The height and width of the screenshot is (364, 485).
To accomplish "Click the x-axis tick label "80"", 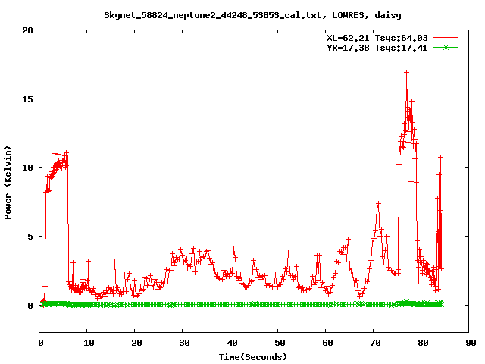I will pos(423,343).
